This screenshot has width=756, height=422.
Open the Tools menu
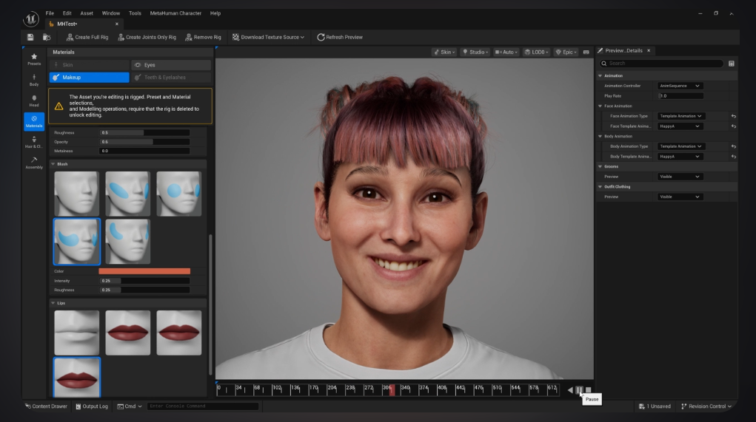pyautogui.click(x=135, y=13)
